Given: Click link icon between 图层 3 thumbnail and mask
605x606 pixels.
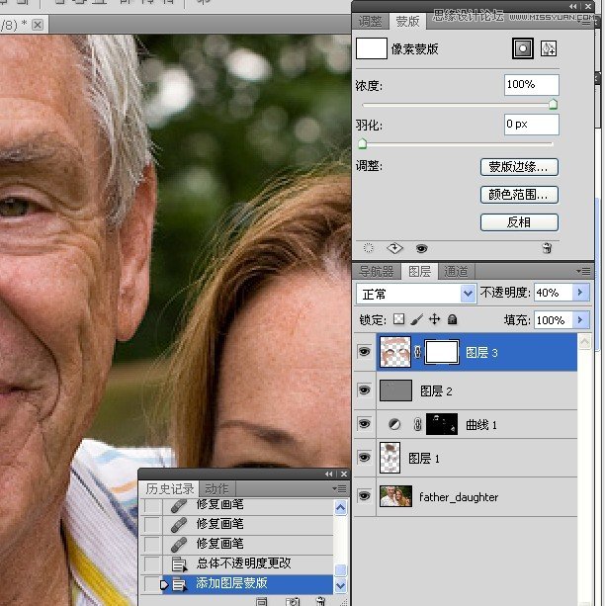Looking at the screenshot, I should [417, 352].
